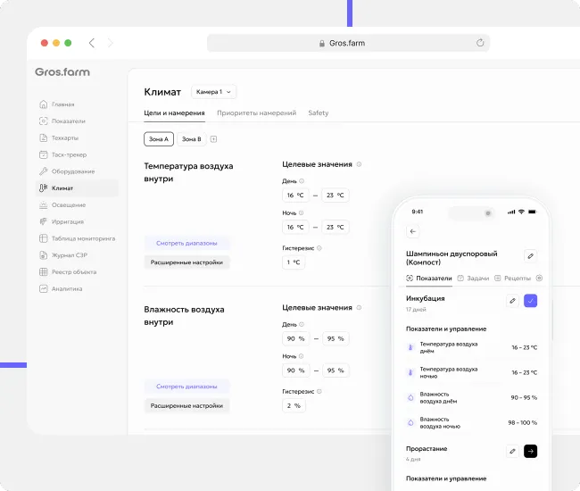Focus the humidity День 90 % input

(295, 339)
